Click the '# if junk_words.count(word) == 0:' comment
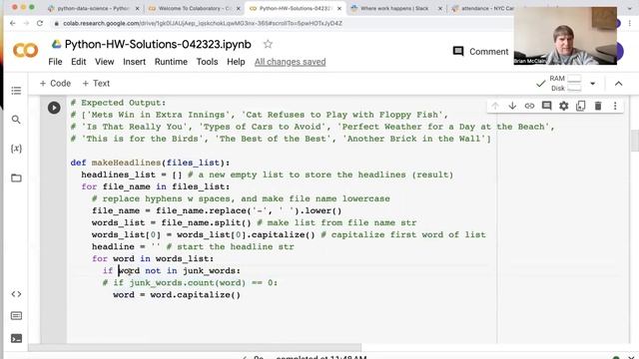 point(190,283)
